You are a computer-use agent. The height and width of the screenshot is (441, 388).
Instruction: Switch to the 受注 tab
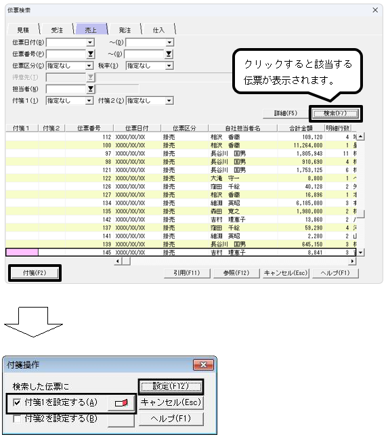coord(57,30)
